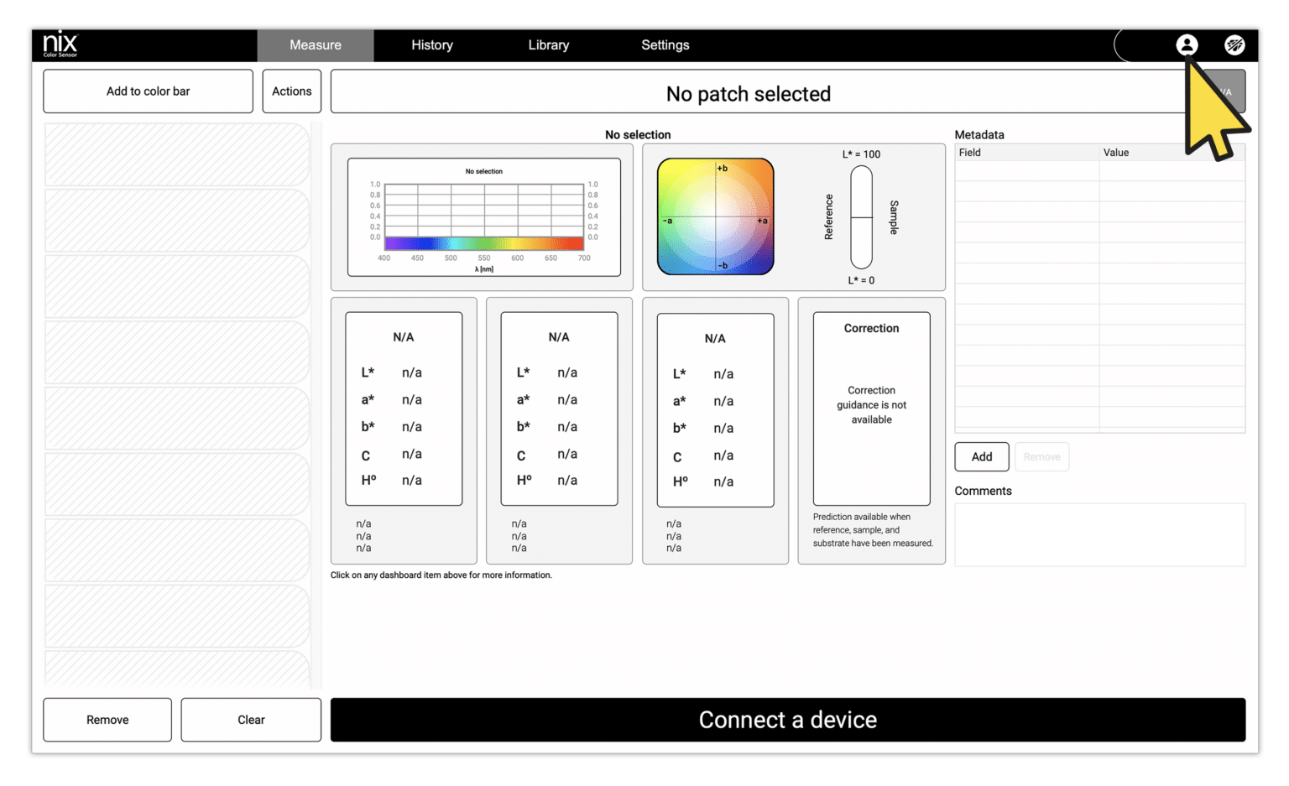Click 'Correction guidance is not available' text
This screenshot has width=1289, height=786.
coord(872,405)
